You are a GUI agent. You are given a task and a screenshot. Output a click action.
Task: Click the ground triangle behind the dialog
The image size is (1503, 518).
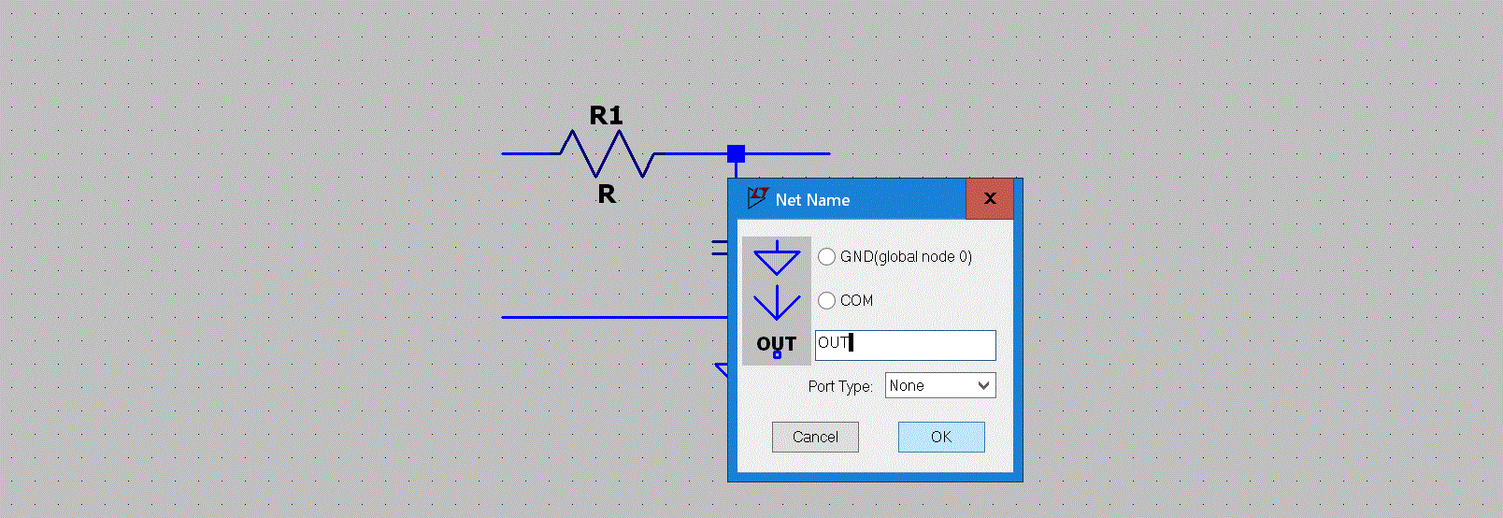[721, 369]
